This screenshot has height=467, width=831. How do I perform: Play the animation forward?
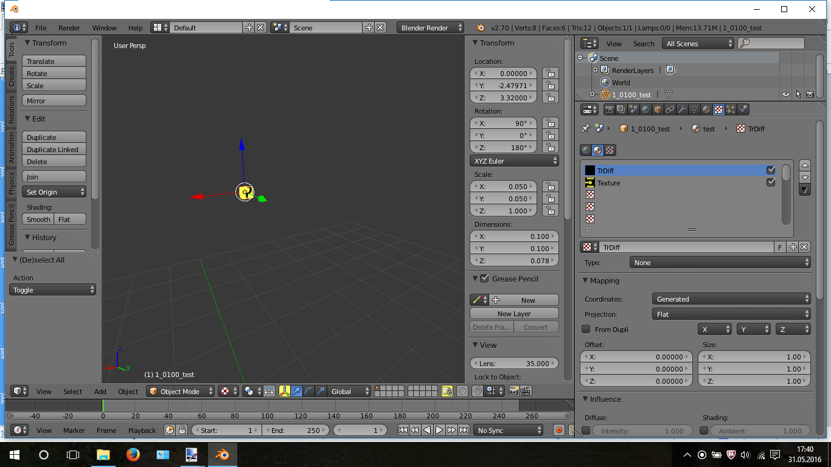pos(439,431)
